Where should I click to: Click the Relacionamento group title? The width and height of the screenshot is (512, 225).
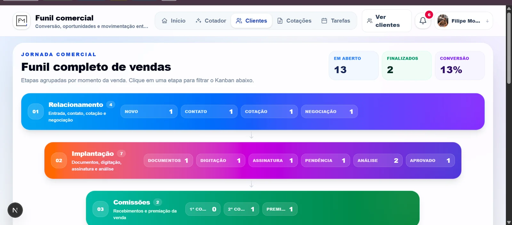click(x=76, y=105)
